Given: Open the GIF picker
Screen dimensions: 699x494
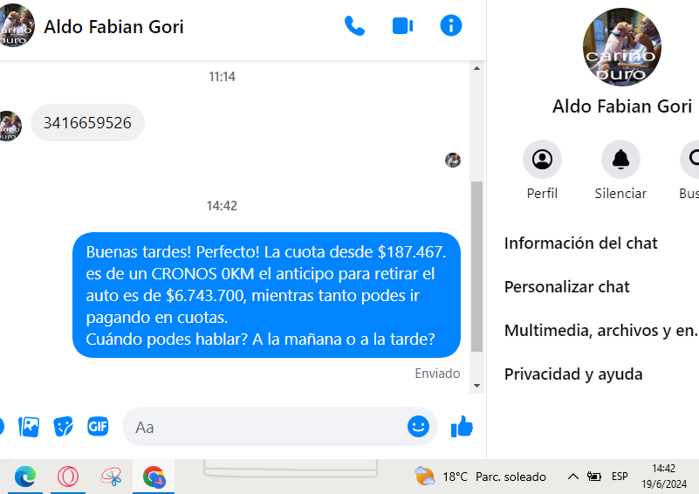Looking at the screenshot, I should tap(98, 427).
